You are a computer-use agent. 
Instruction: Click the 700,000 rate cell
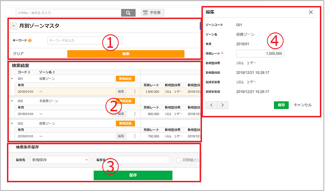[154, 136]
